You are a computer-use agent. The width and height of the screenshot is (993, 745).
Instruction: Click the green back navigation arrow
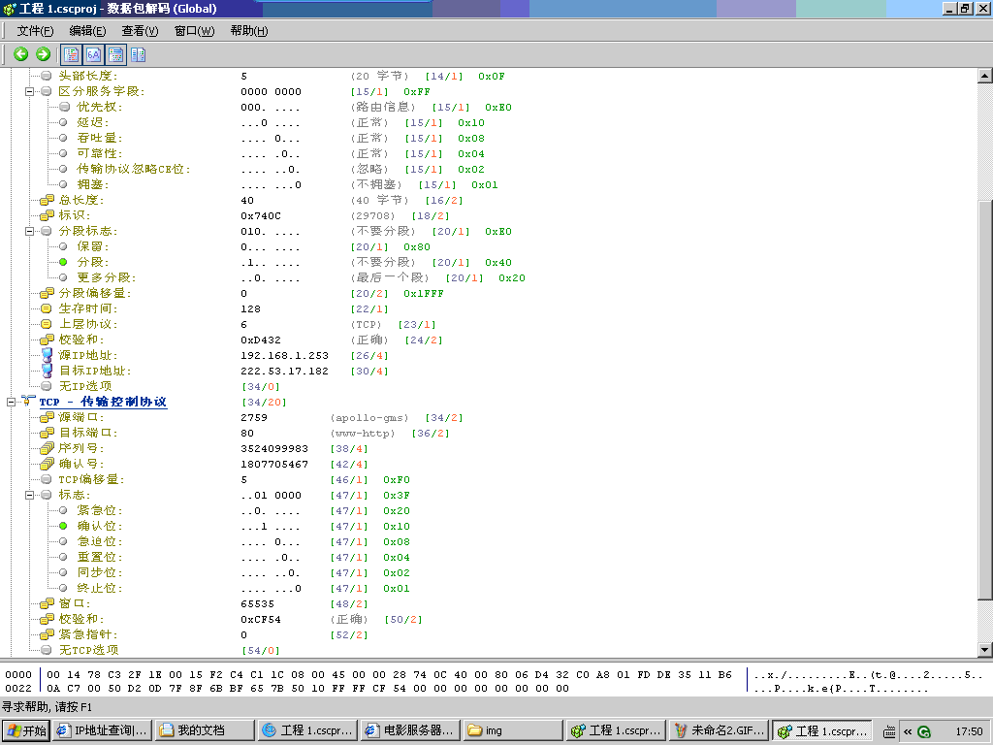pyautogui.click(x=21, y=54)
